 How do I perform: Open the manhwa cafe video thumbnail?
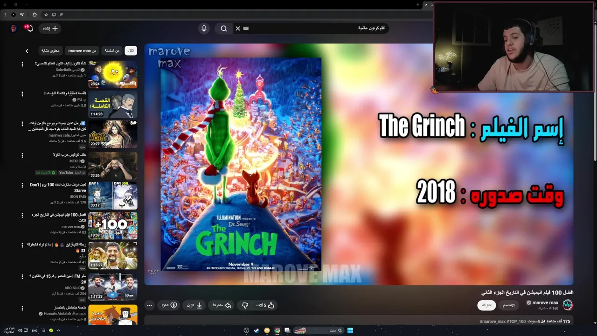[x=113, y=134]
